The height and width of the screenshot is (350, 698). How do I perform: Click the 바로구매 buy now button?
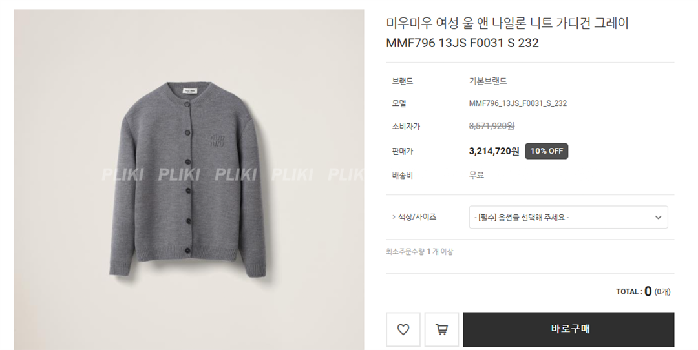569,329
